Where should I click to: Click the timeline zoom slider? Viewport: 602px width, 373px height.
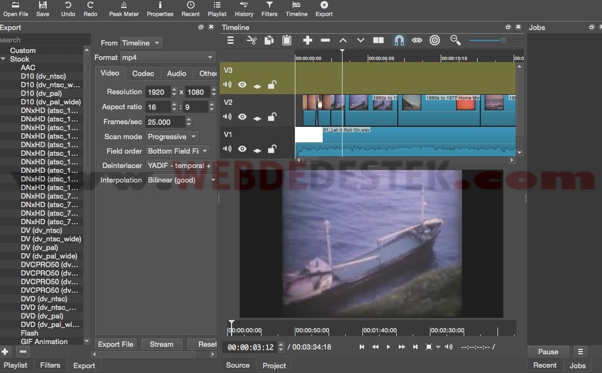tap(503, 41)
